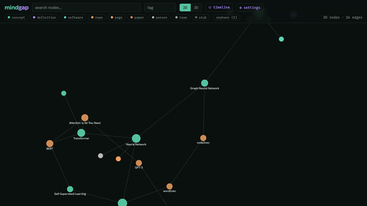
Task: Select the GPT-3 node
Action: click(139, 163)
